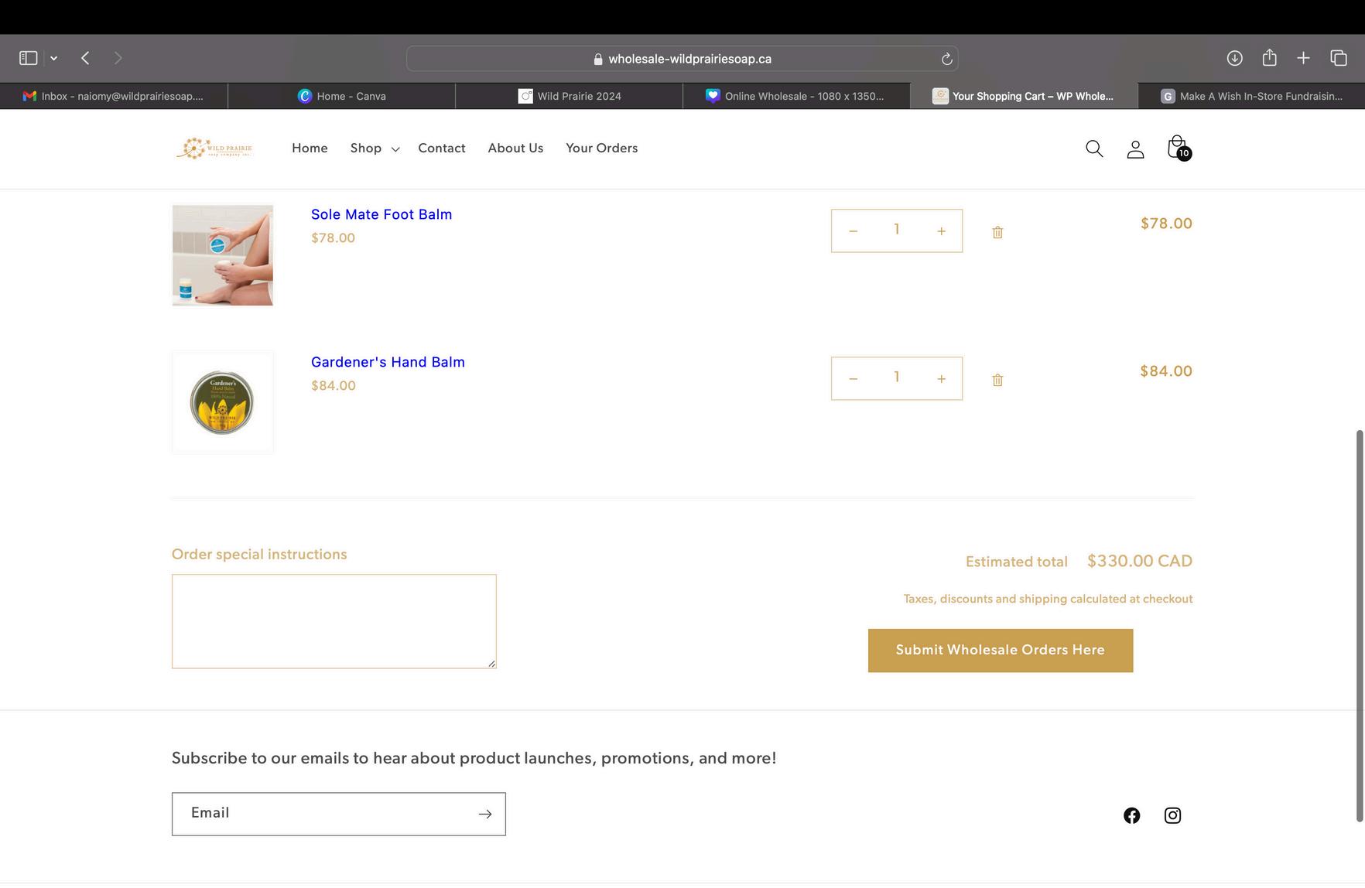Open the Sole Mate Foot Balm thumbnail
The width and height of the screenshot is (1365, 888).
(x=222, y=255)
